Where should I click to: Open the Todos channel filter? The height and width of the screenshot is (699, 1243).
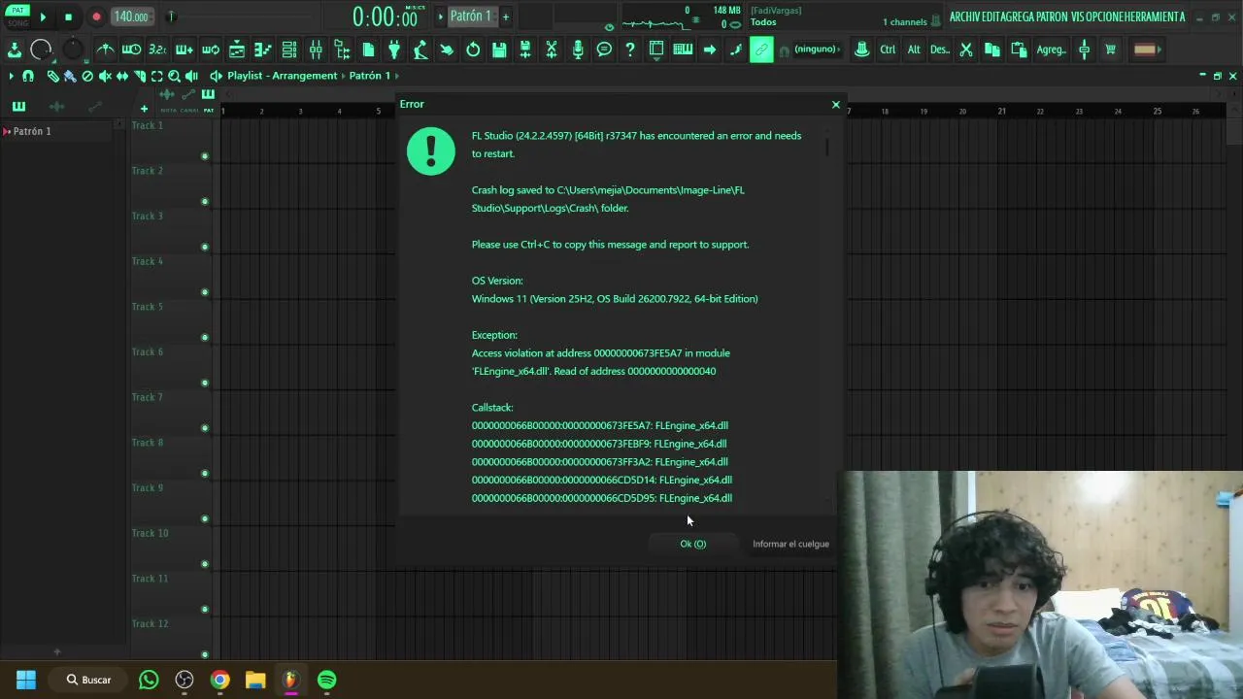[x=763, y=22]
